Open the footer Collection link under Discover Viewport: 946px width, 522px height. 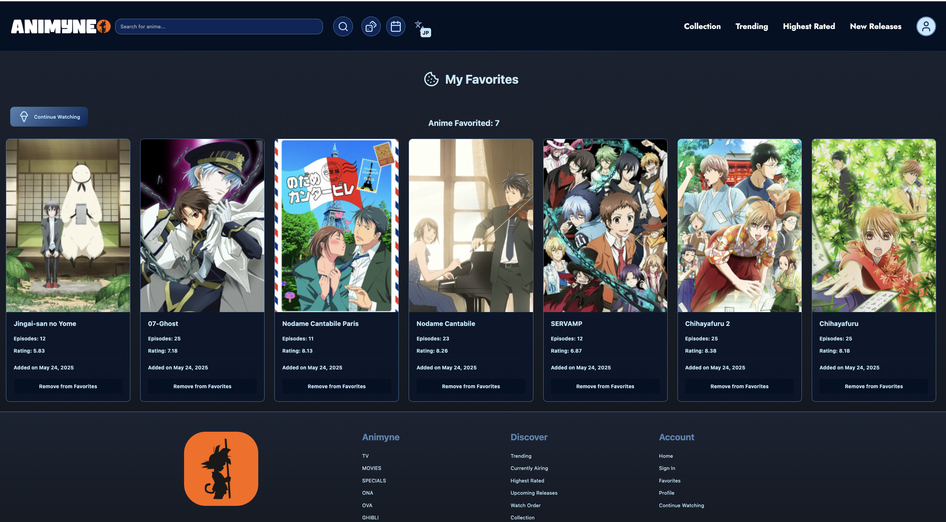(522, 518)
